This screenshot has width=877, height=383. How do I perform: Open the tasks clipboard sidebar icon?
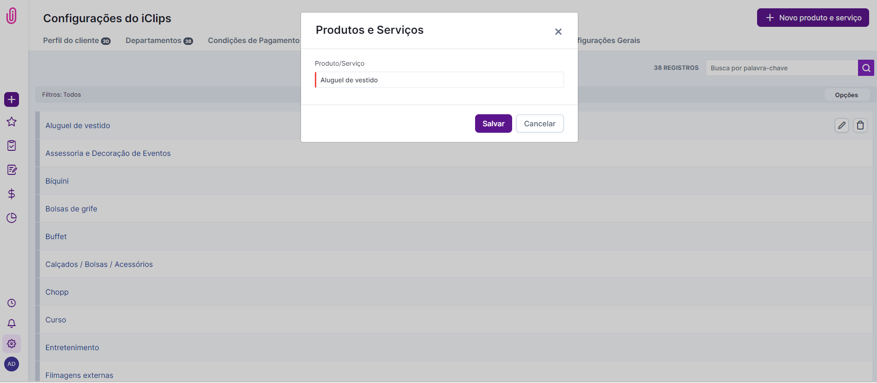pyautogui.click(x=12, y=146)
